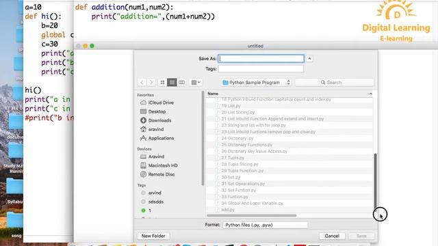
Task: Switch to list view in save dialog
Action: click(172, 82)
